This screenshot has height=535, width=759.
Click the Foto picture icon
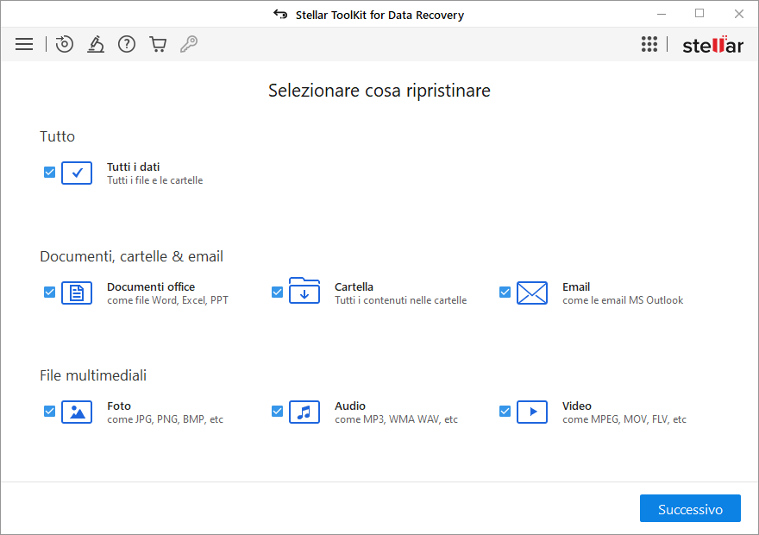point(77,412)
